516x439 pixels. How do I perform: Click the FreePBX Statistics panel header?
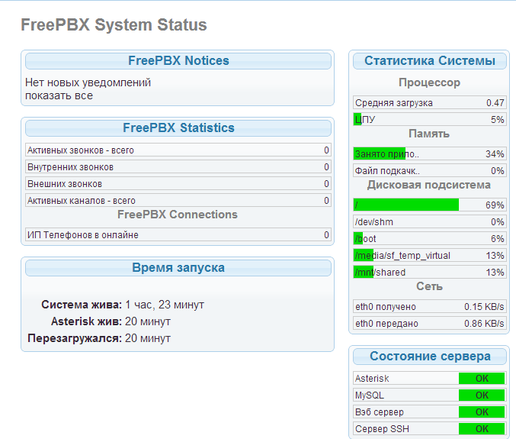click(x=178, y=128)
